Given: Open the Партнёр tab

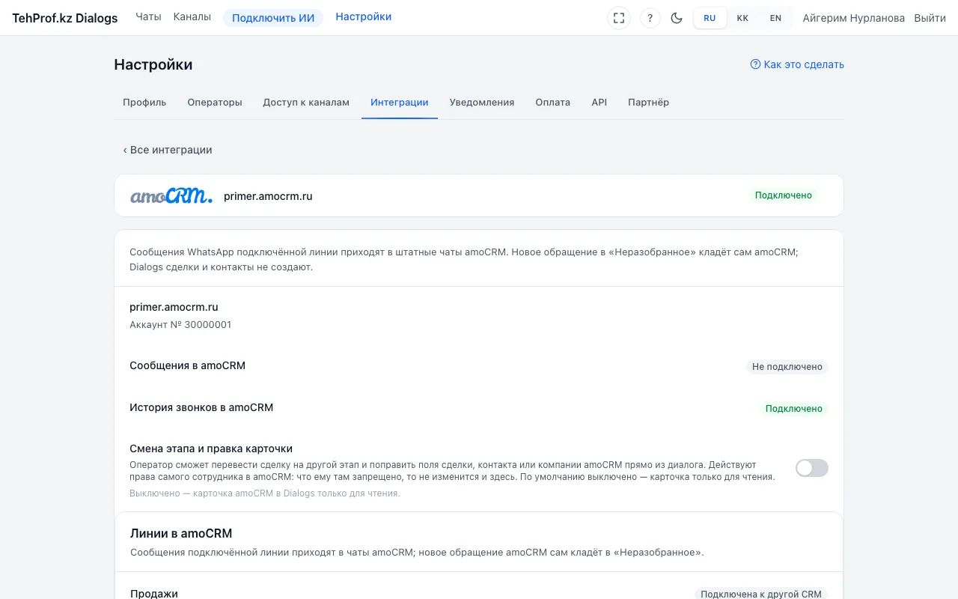Looking at the screenshot, I should [x=649, y=103].
